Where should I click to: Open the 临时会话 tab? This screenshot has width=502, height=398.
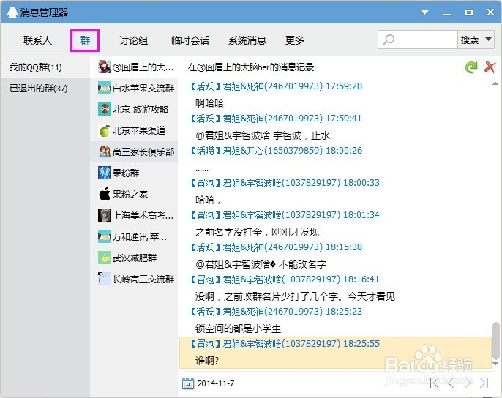190,40
